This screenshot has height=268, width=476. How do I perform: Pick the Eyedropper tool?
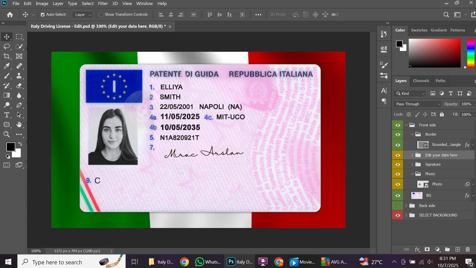point(7,66)
